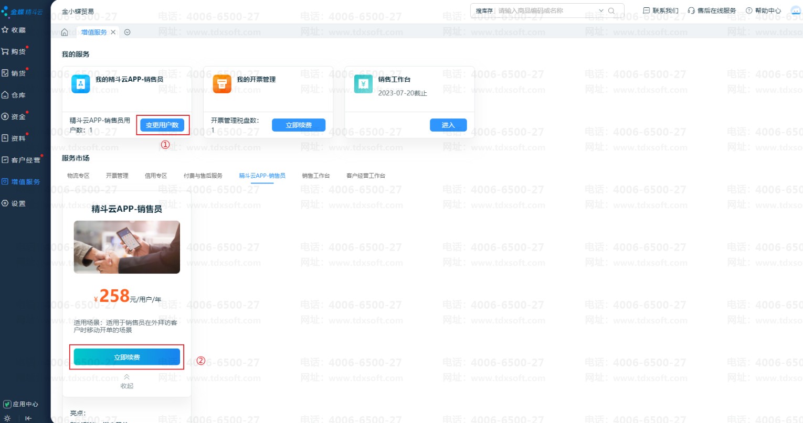This screenshot has width=803, height=423.
Task: Collapse the product card via 收起
Action: (126, 381)
